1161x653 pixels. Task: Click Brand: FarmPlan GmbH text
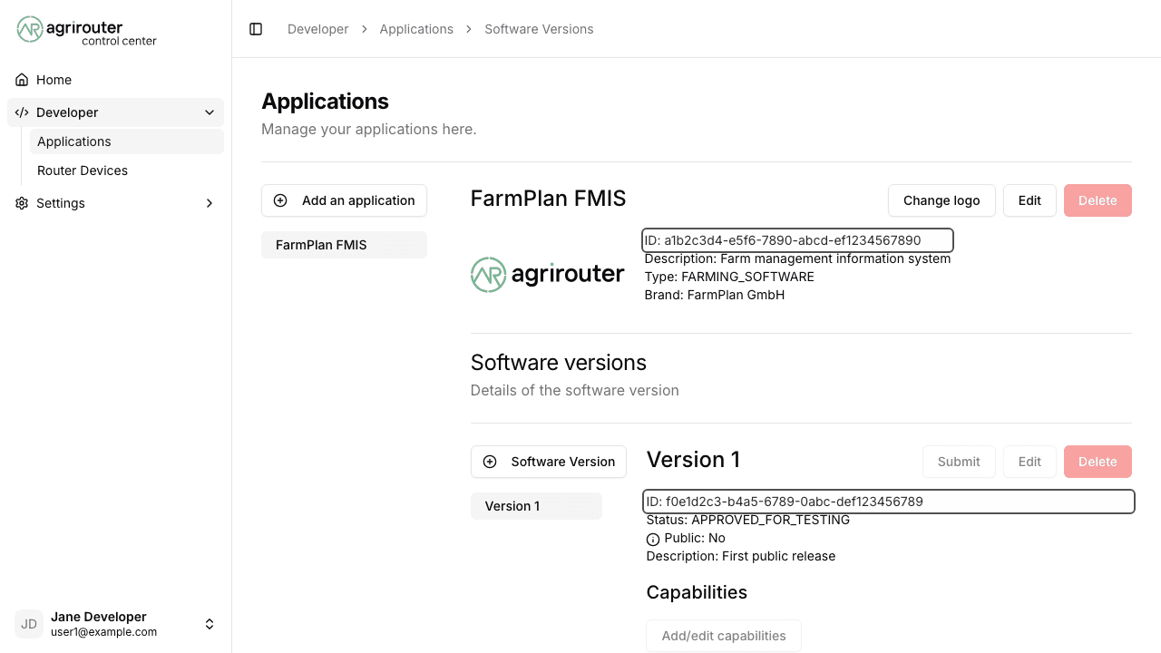click(715, 295)
